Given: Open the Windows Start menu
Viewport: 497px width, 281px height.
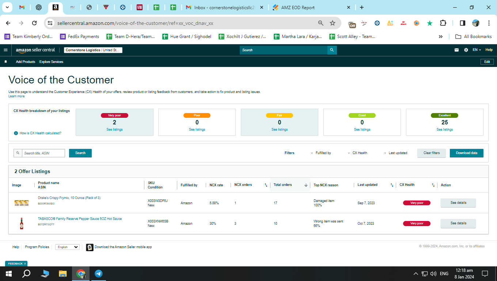Looking at the screenshot, I should point(8,274).
